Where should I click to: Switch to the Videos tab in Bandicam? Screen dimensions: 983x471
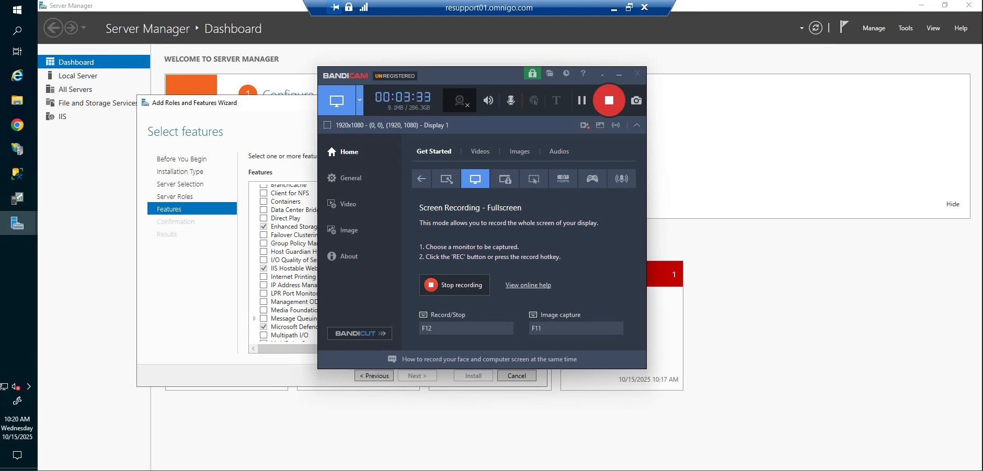coord(479,151)
